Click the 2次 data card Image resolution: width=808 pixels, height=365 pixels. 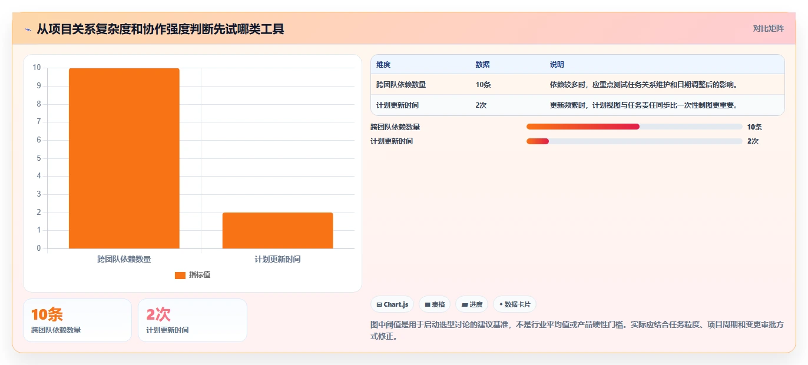193,320
